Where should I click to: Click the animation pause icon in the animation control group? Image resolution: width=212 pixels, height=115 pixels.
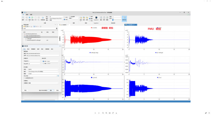(x=104, y=18)
